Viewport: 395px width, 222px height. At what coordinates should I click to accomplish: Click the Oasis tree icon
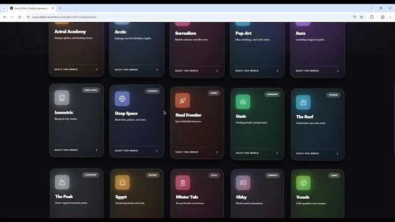(x=243, y=102)
